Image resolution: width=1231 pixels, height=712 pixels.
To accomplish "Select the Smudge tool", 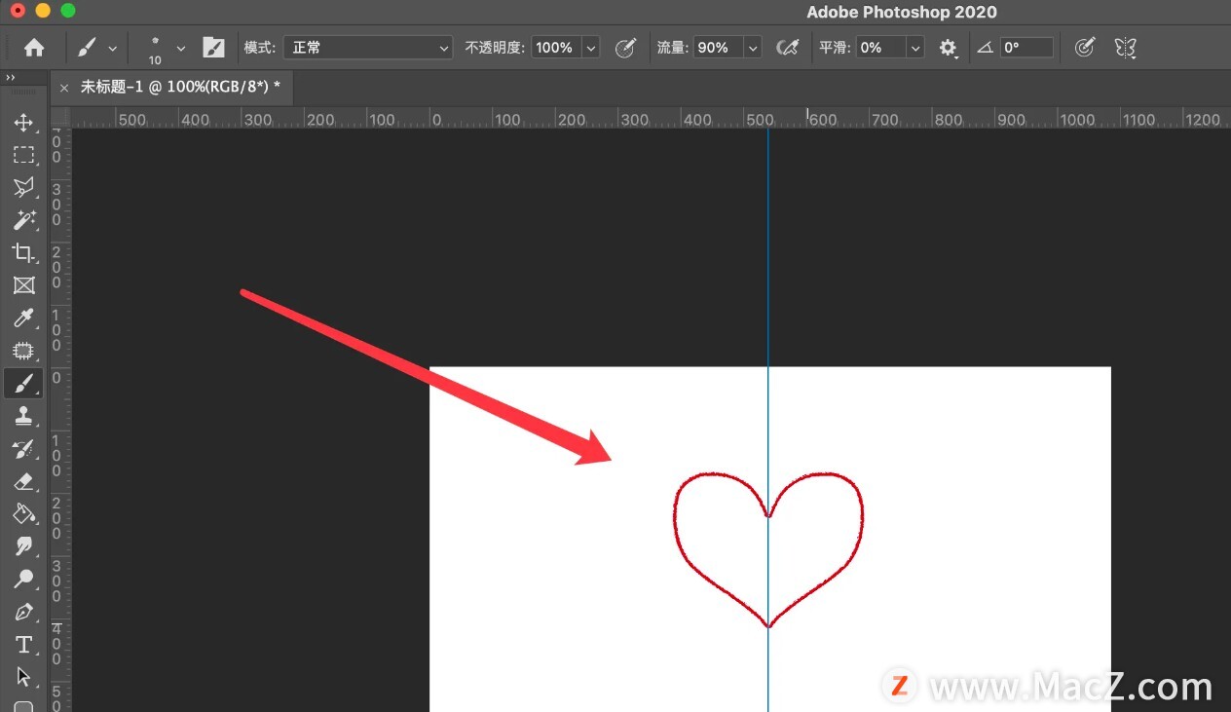I will pyautogui.click(x=23, y=546).
